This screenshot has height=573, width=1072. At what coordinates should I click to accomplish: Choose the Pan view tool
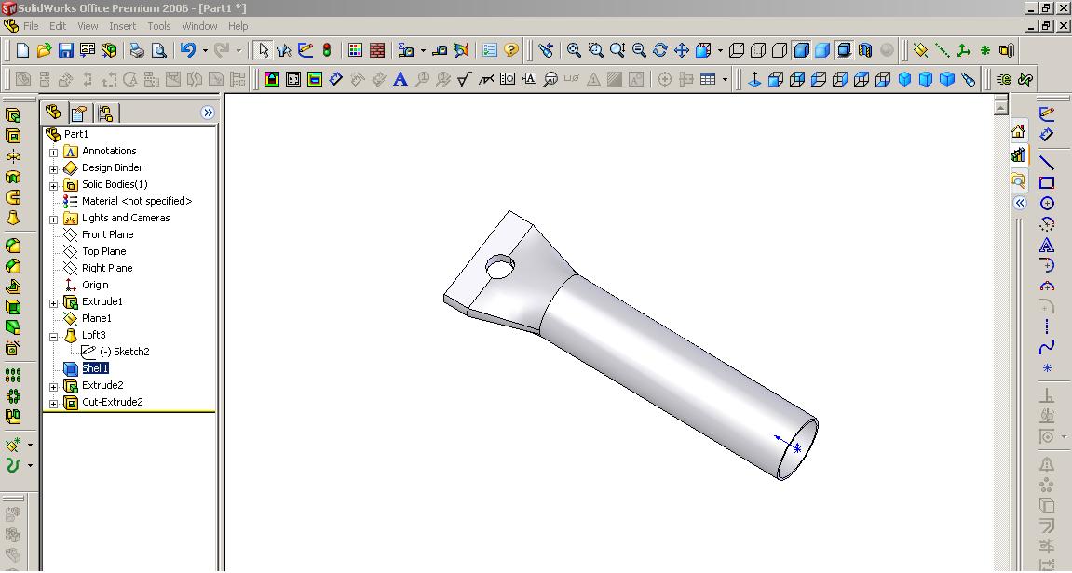click(x=682, y=50)
